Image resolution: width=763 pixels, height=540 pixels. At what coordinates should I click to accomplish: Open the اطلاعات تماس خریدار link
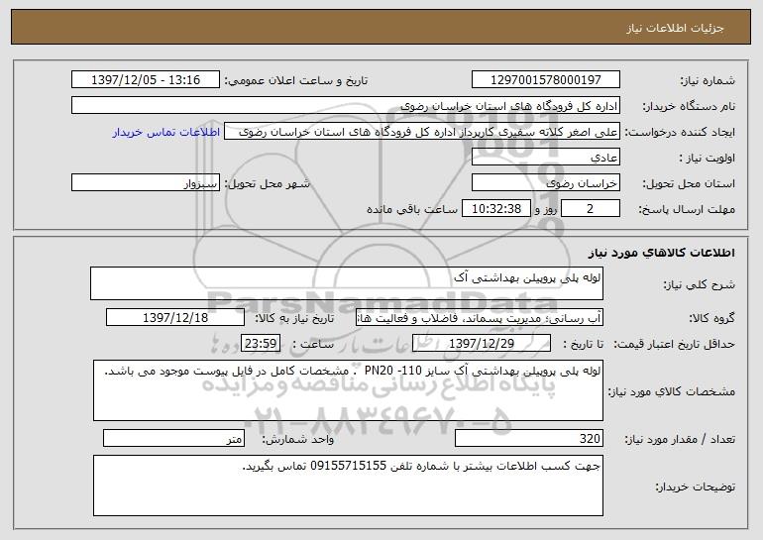166,132
